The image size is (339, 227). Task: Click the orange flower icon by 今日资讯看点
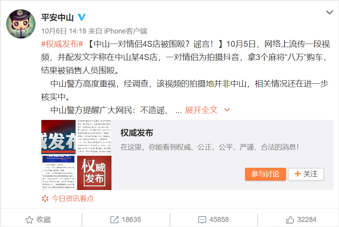(x=45, y=199)
